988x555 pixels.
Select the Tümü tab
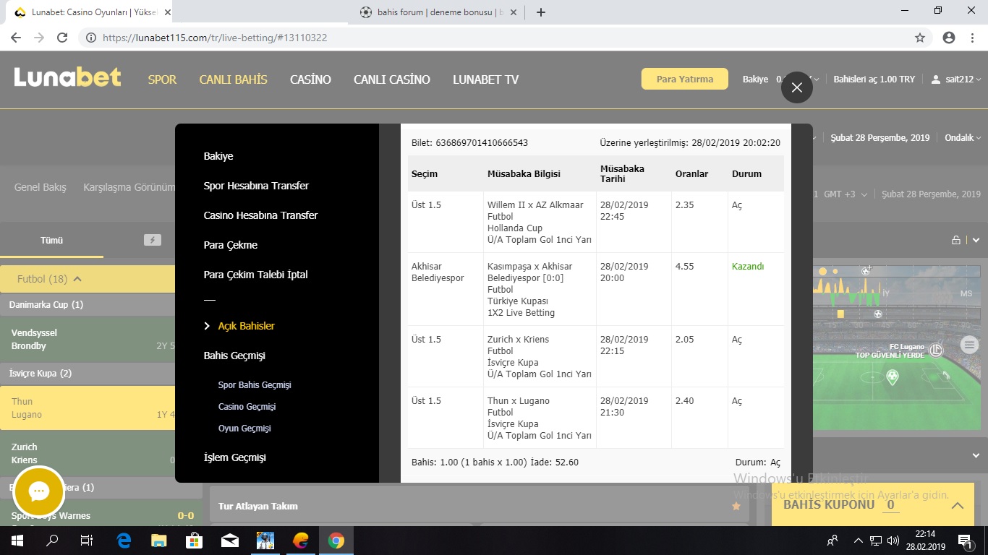[x=51, y=240]
